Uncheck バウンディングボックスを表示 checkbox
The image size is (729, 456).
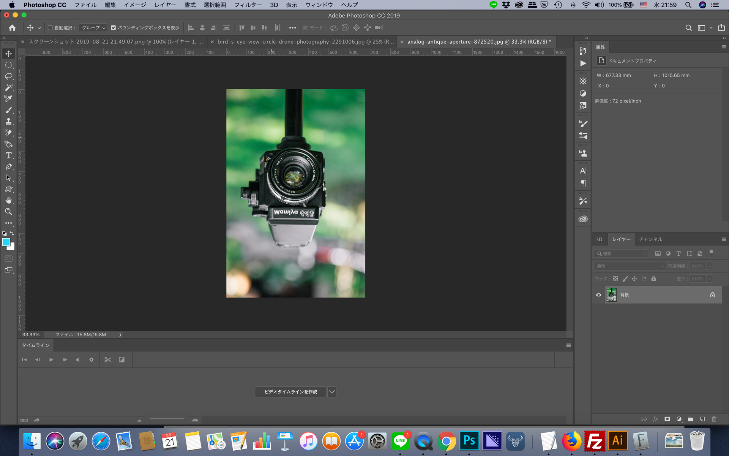113,28
